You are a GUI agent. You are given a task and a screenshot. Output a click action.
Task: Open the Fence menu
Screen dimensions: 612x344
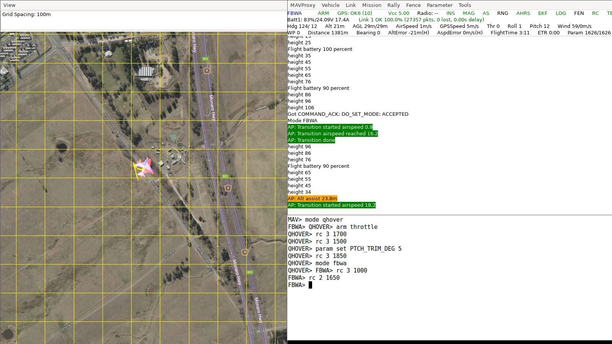(413, 5)
